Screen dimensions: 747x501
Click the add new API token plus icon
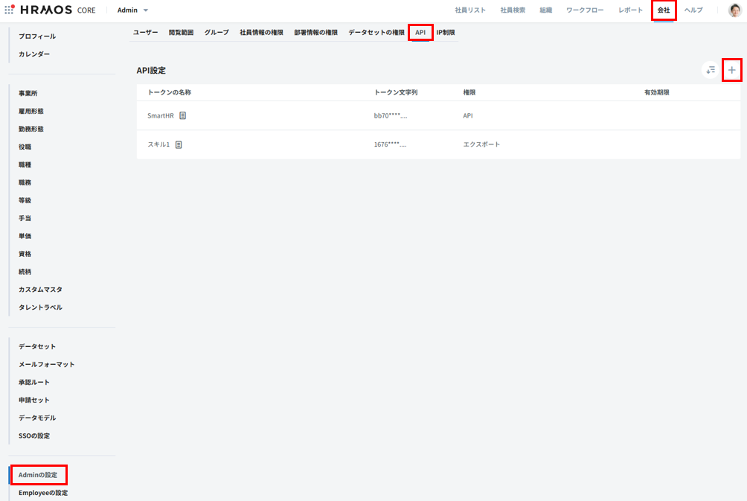click(731, 70)
